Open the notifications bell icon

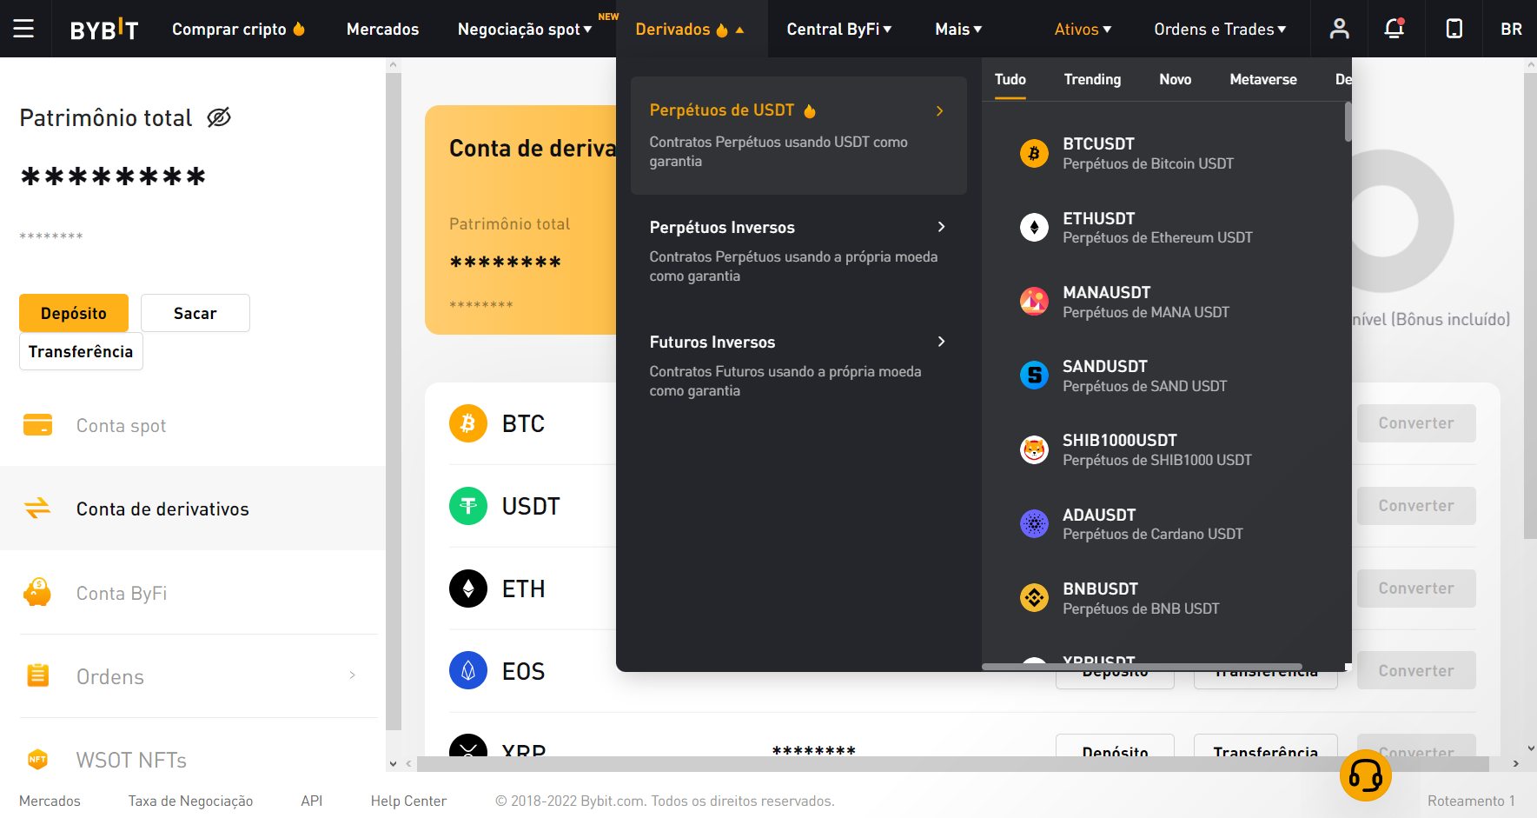1395,29
